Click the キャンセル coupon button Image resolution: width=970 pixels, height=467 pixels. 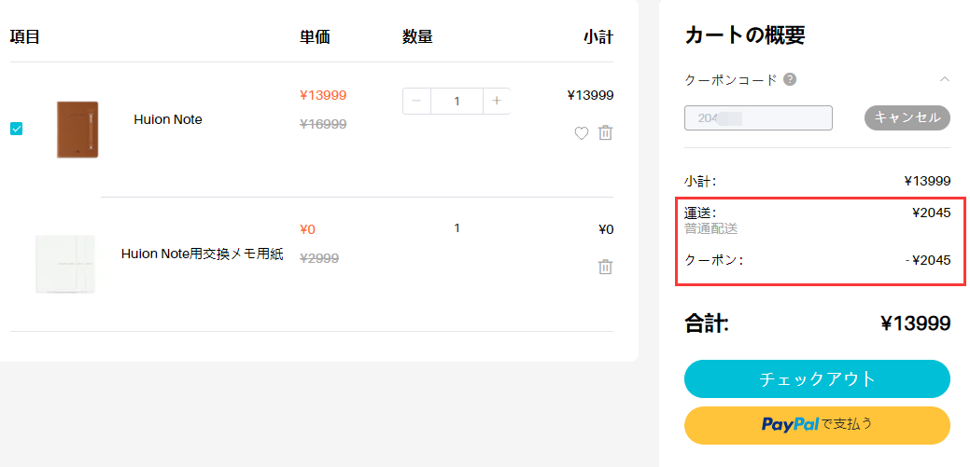(x=907, y=118)
